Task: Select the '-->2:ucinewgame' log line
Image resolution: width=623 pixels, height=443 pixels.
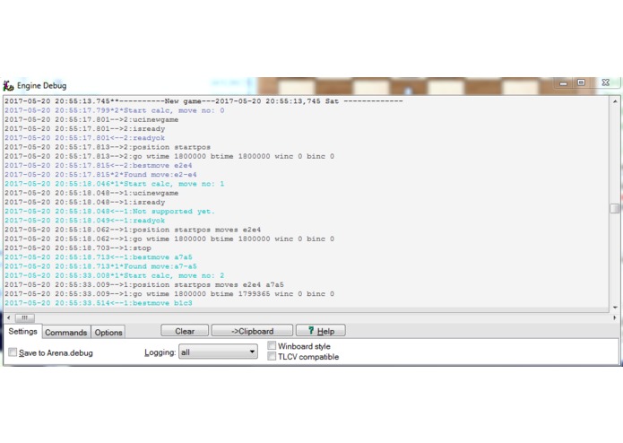Action: (x=91, y=119)
